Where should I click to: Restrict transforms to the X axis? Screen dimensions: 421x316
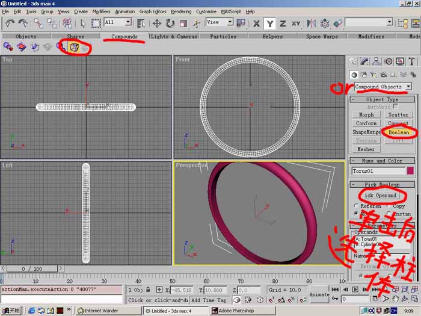click(x=256, y=23)
